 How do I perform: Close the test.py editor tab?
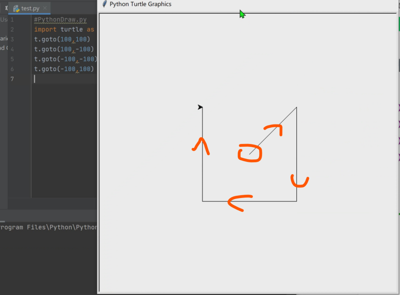click(45, 8)
